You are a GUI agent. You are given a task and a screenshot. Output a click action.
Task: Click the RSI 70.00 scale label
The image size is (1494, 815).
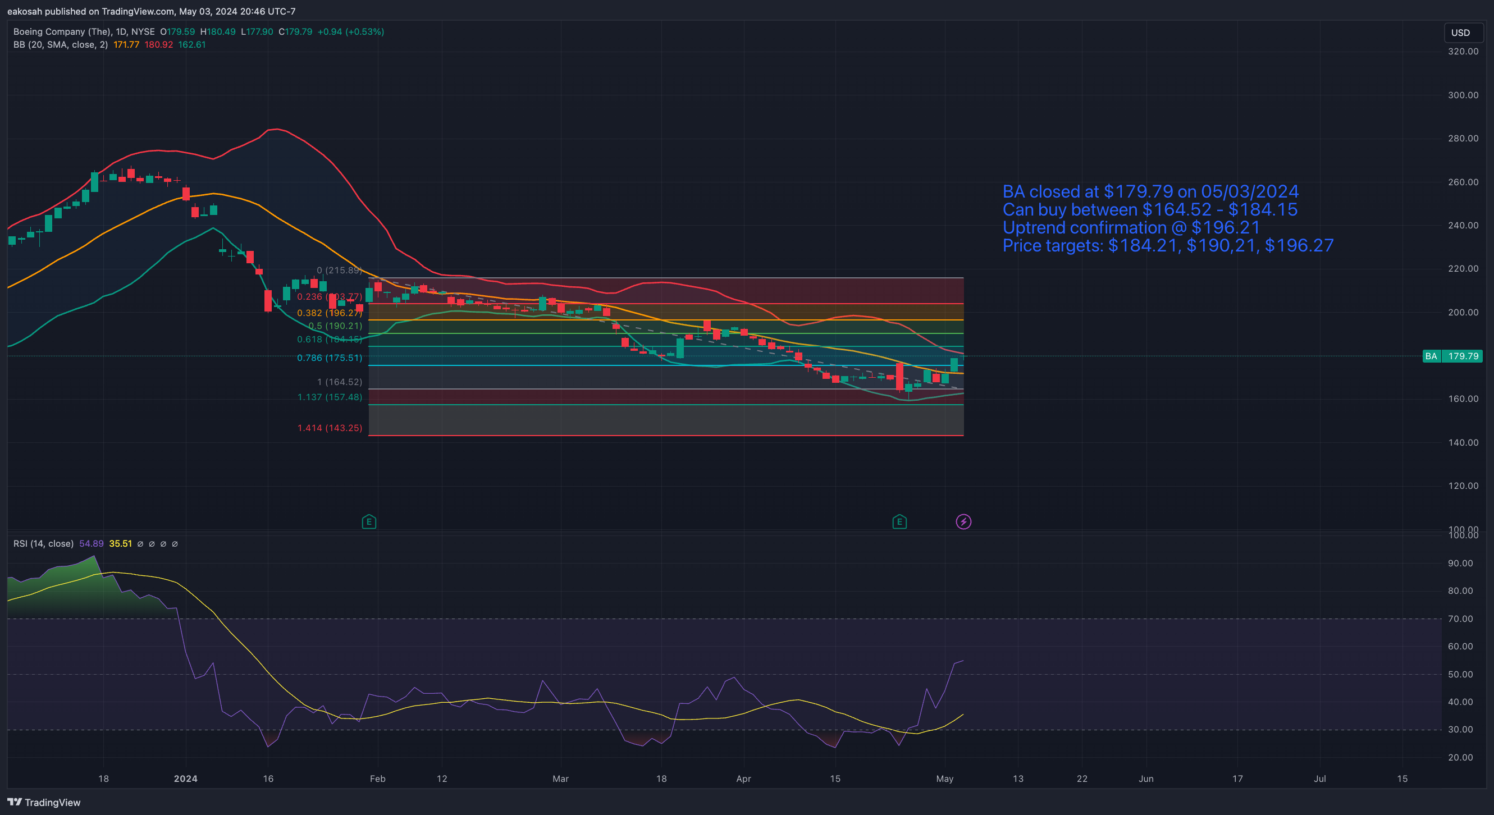coord(1460,619)
